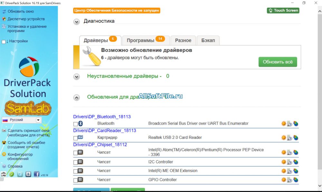Open the Facebook icon in the sidebar footer
The width and height of the screenshot is (322, 192).
(x=37, y=174)
